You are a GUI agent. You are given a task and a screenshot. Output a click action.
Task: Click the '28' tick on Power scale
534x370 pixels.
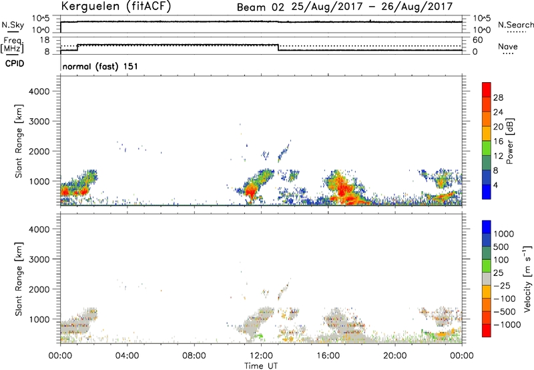click(x=498, y=98)
